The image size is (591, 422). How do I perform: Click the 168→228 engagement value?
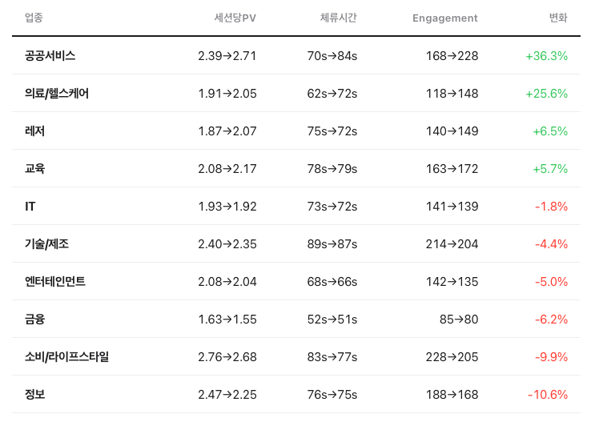(452, 56)
